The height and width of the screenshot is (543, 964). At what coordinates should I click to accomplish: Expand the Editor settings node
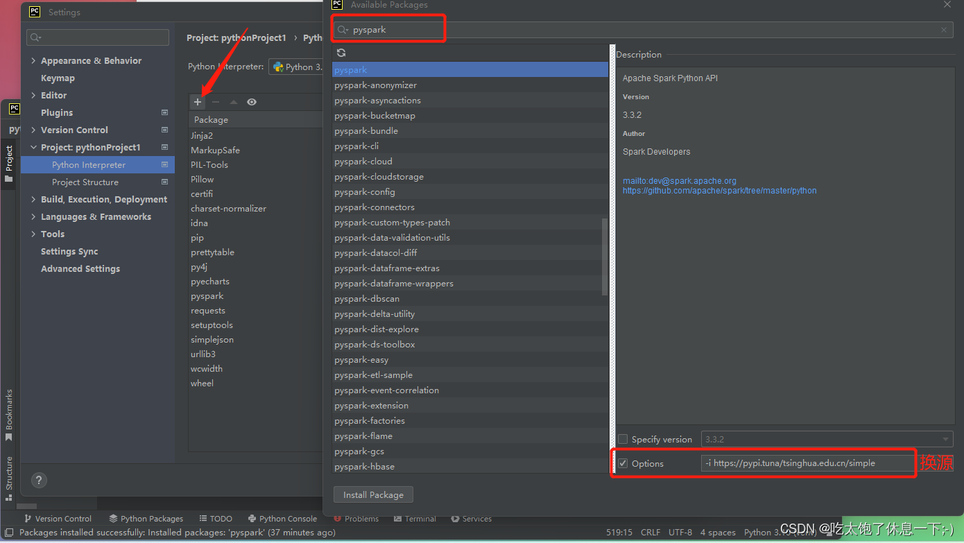(x=33, y=96)
